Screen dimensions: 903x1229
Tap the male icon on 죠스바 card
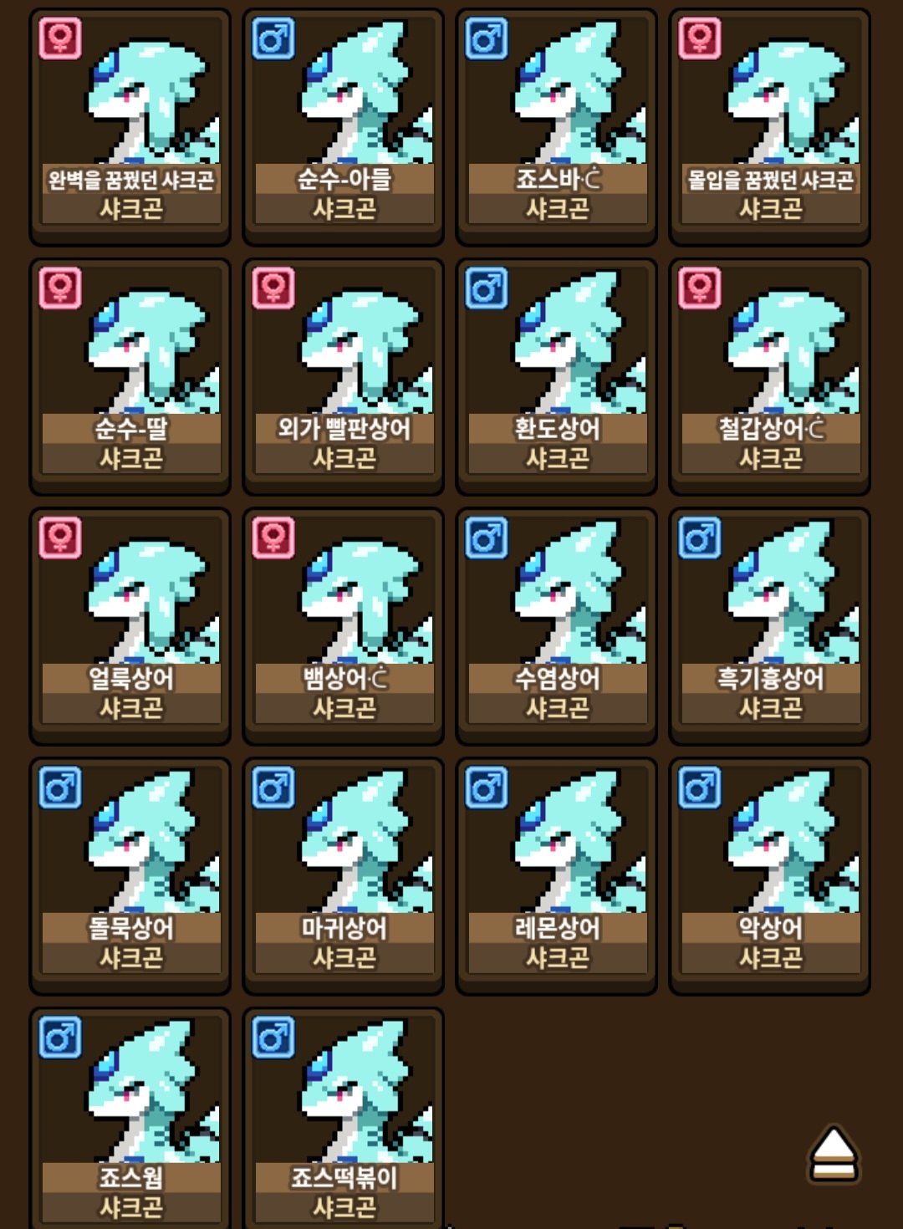coord(487,38)
